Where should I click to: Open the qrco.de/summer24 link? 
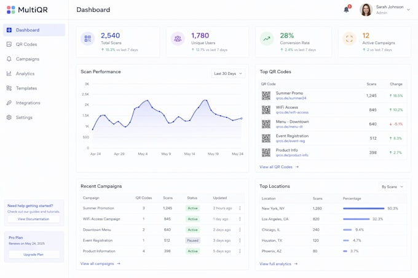pyautogui.click(x=291, y=98)
